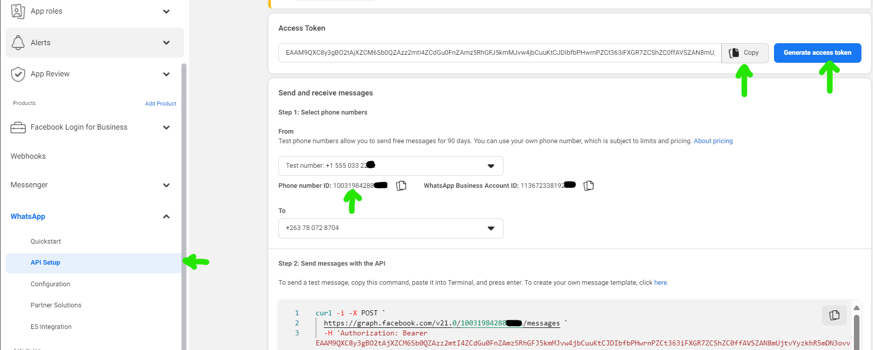
Task: Click the Alerts label
Action: [40, 43]
